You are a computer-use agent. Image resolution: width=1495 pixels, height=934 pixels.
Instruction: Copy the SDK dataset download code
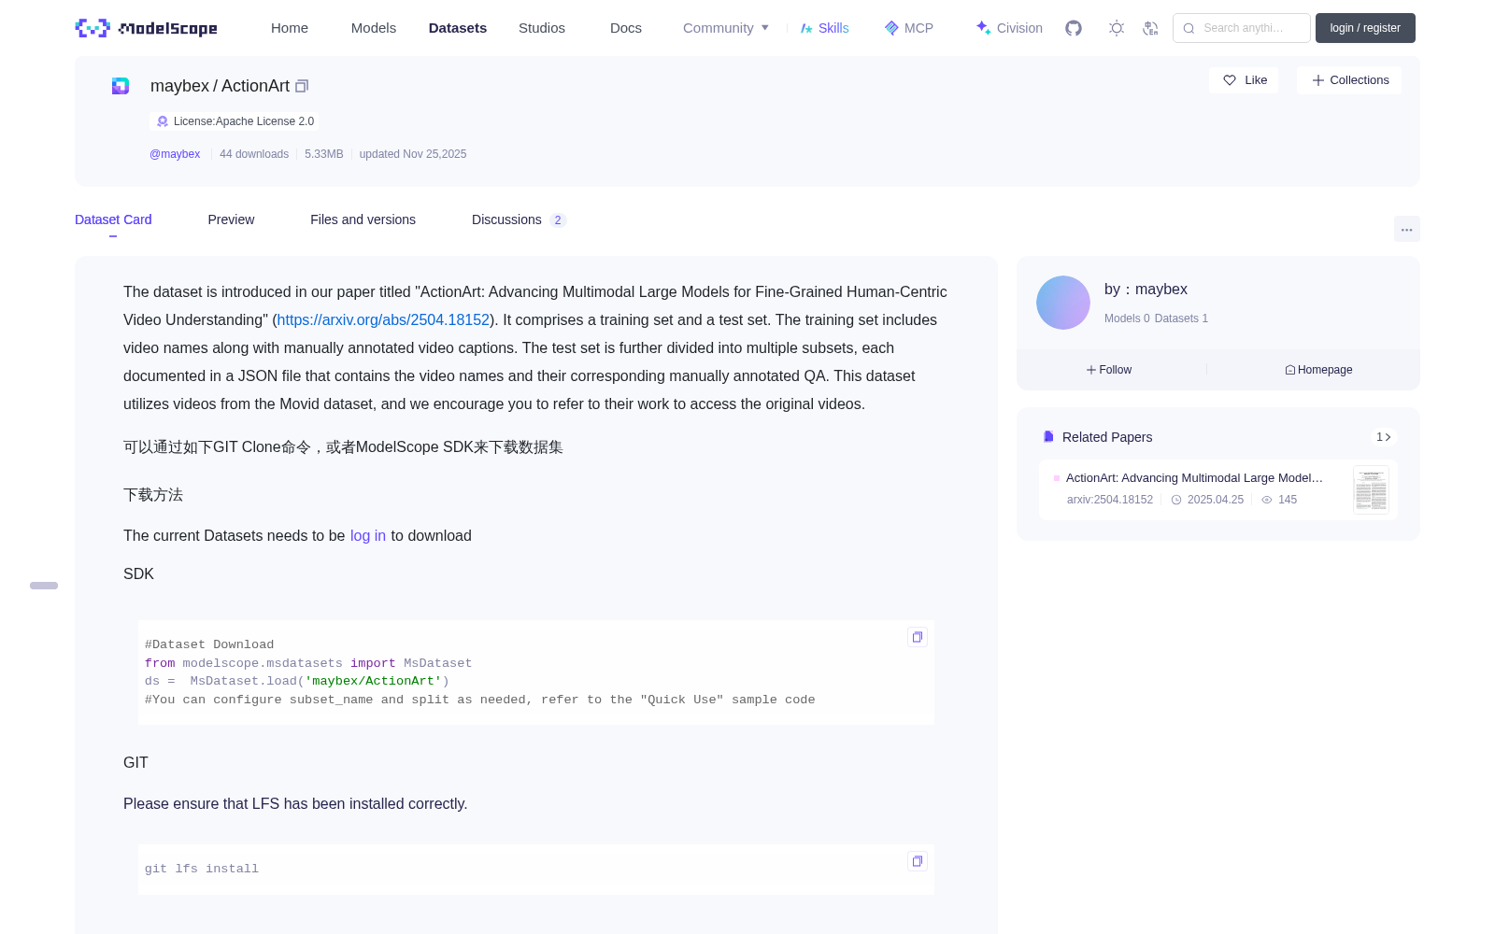click(918, 637)
